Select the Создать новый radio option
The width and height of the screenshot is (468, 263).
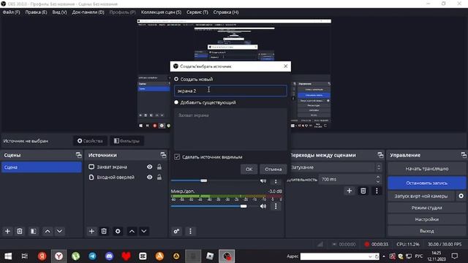click(x=176, y=79)
